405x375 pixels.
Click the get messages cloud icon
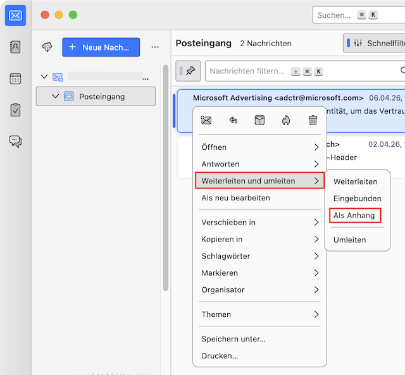47,47
